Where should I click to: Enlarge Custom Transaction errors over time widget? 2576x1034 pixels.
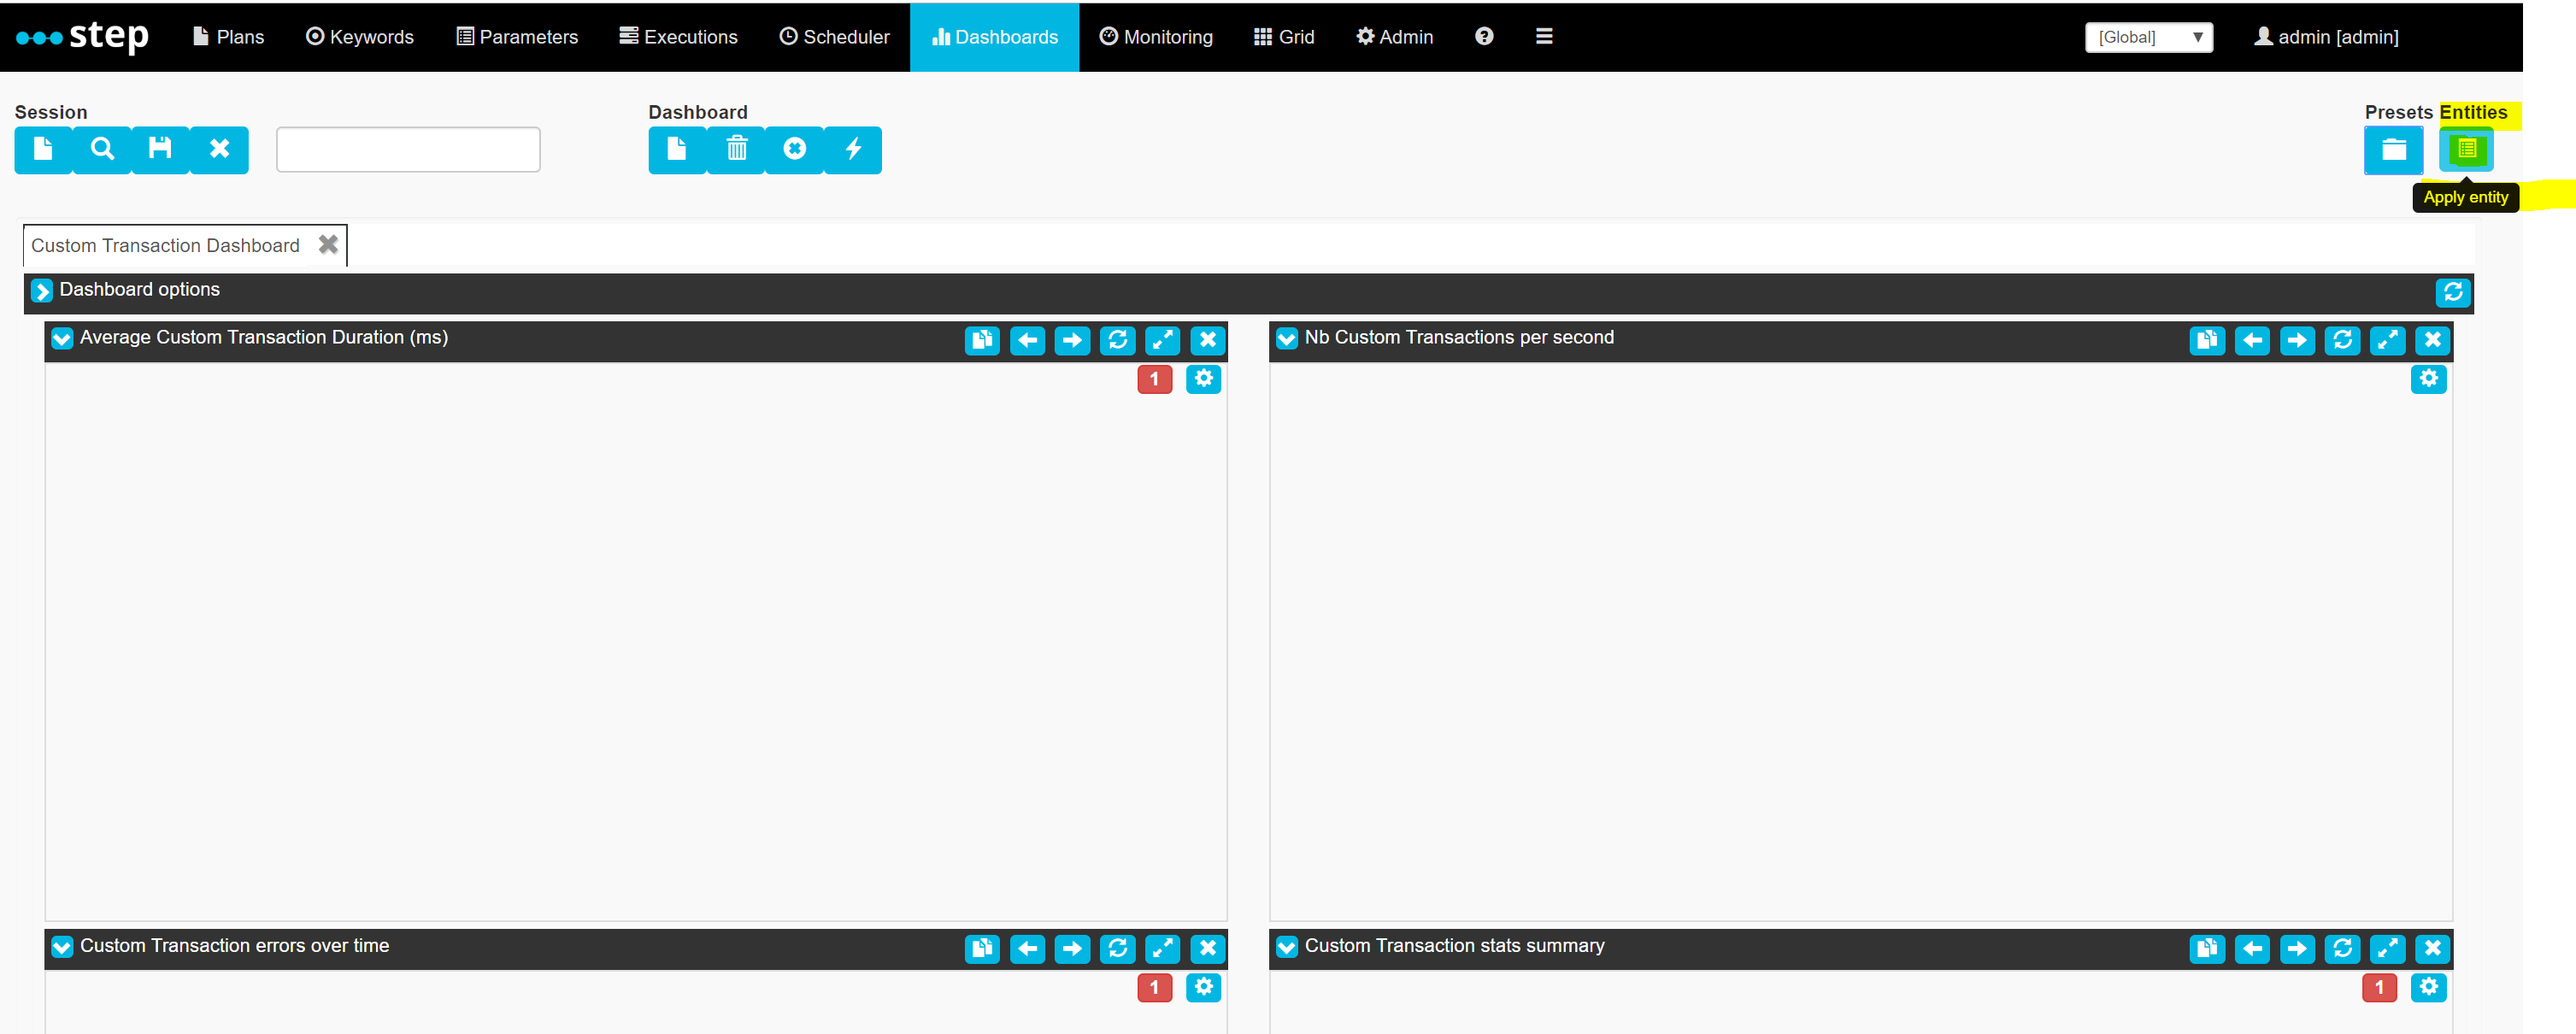(1162, 949)
